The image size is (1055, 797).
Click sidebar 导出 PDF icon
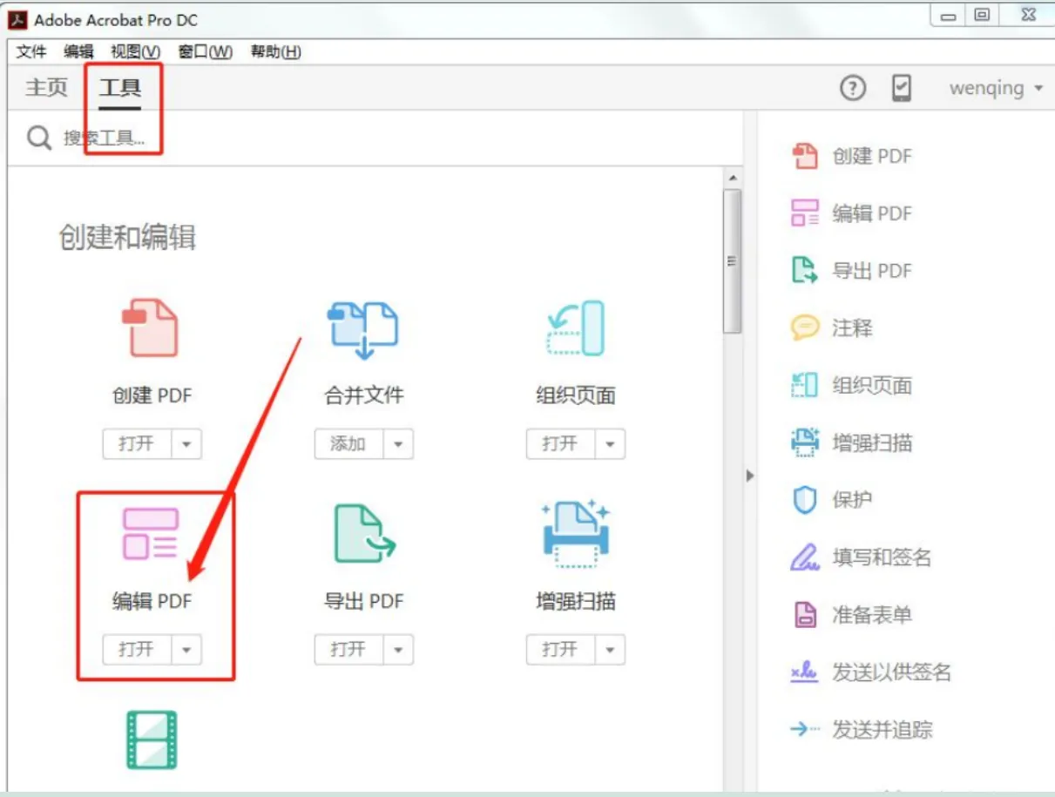[x=805, y=271]
